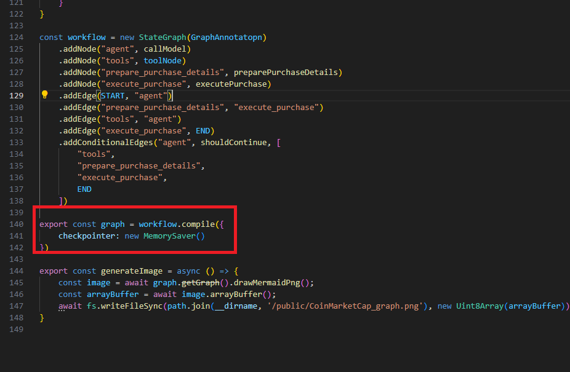
Task: Click 'StateGraph' class name on line 124
Action: pyautogui.click(x=163, y=38)
